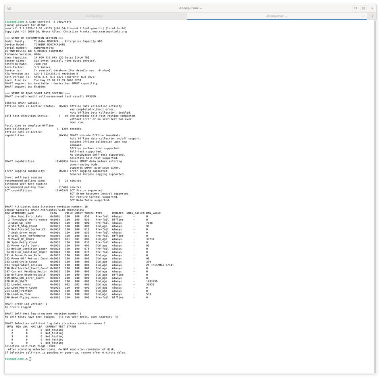Click the PASSED self-assessment result line
The width and height of the screenshot is (381, 379).
pyautogui.click(x=50, y=97)
